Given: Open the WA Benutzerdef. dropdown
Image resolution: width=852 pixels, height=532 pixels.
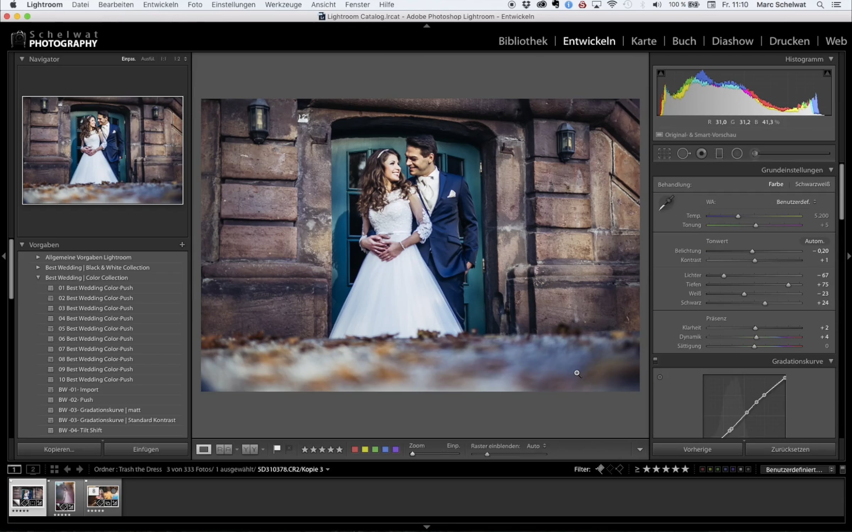Looking at the screenshot, I should click(x=796, y=202).
